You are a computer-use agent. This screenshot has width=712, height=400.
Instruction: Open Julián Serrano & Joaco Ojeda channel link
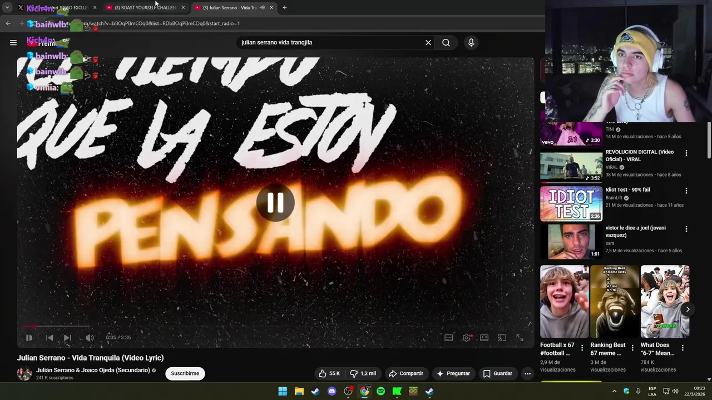[x=93, y=370]
